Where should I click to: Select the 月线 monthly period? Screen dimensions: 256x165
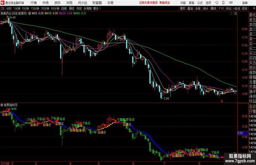click(x=79, y=8)
